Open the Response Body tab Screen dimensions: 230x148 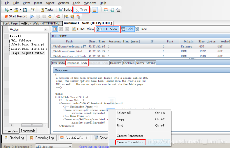(77, 63)
